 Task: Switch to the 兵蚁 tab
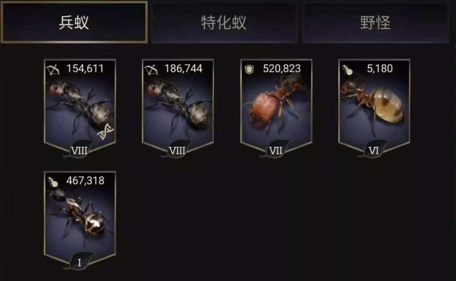tap(74, 22)
